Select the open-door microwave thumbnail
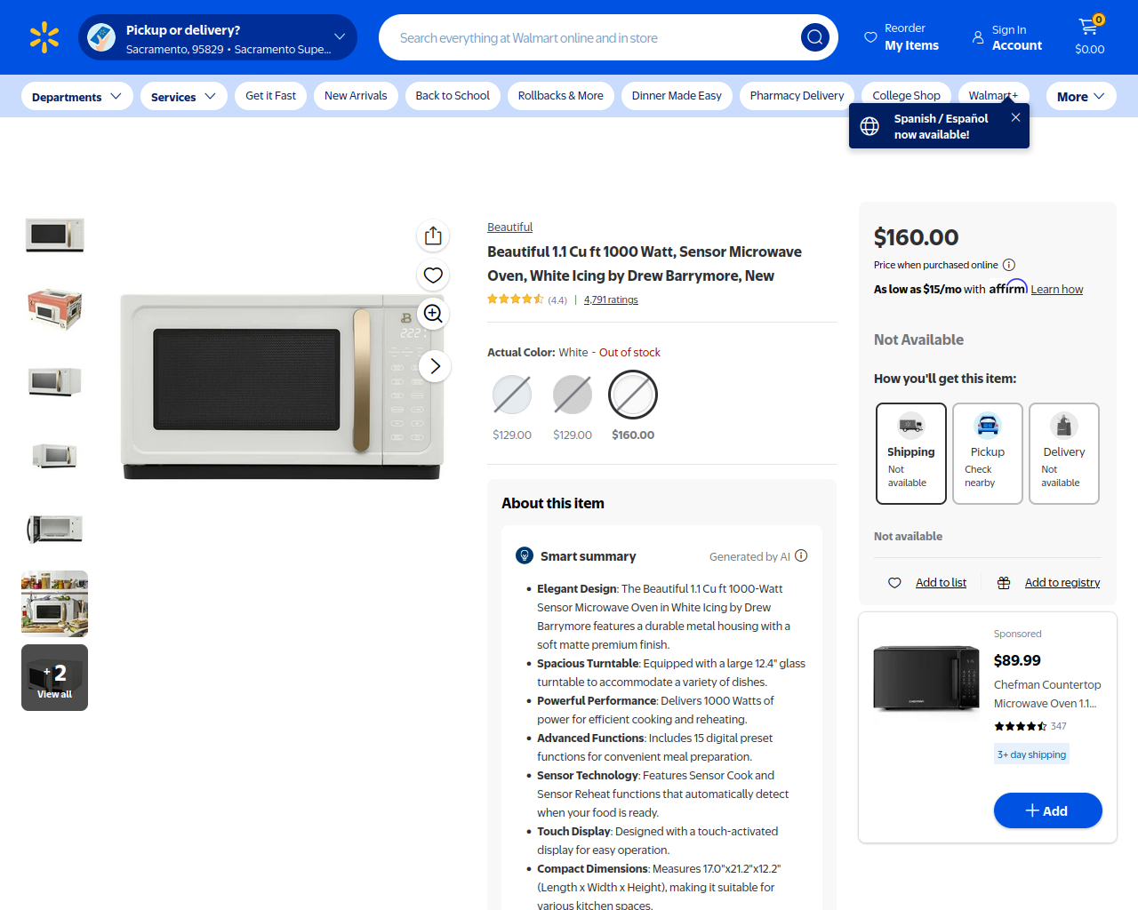The image size is (1138, 910). [x=55, y=530]
